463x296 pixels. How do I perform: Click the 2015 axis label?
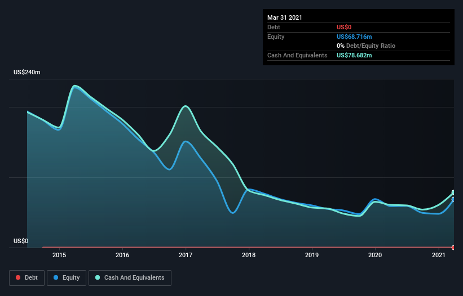59,255
